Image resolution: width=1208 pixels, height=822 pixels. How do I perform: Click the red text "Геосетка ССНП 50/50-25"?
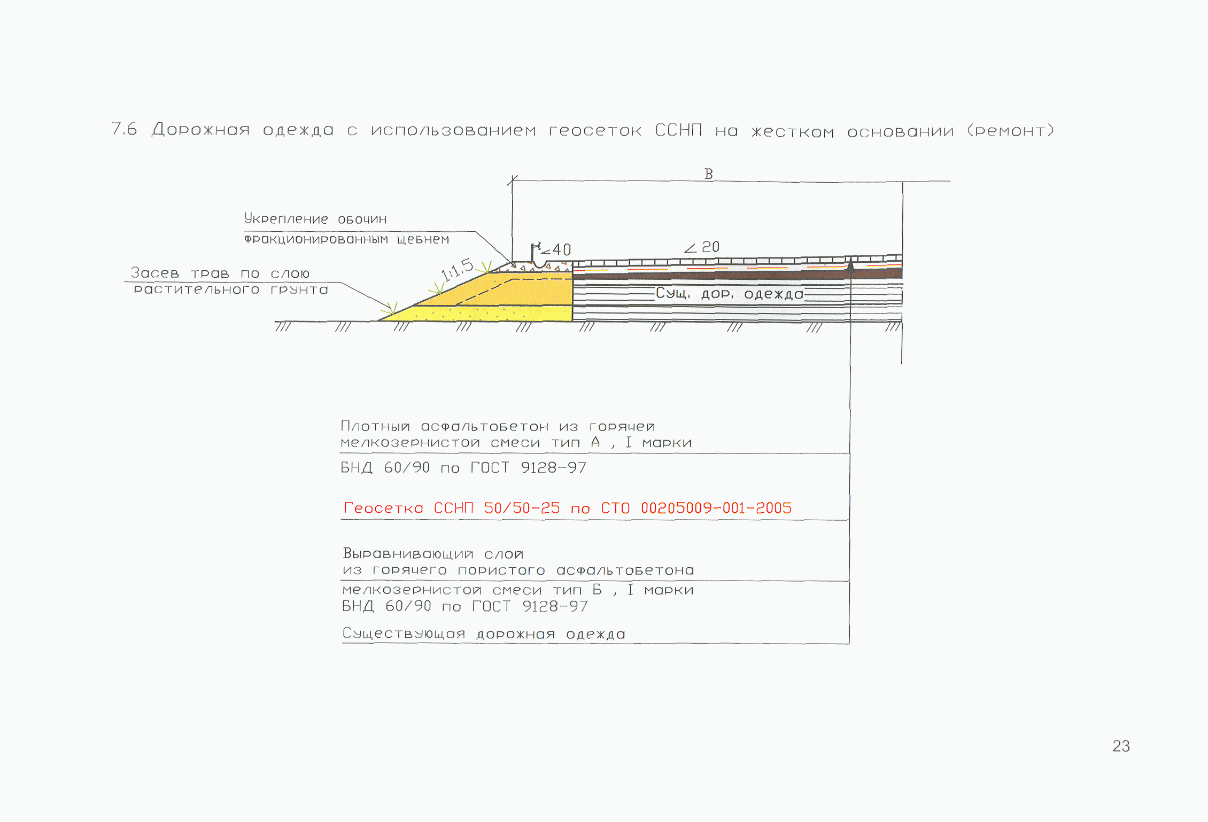452,508
